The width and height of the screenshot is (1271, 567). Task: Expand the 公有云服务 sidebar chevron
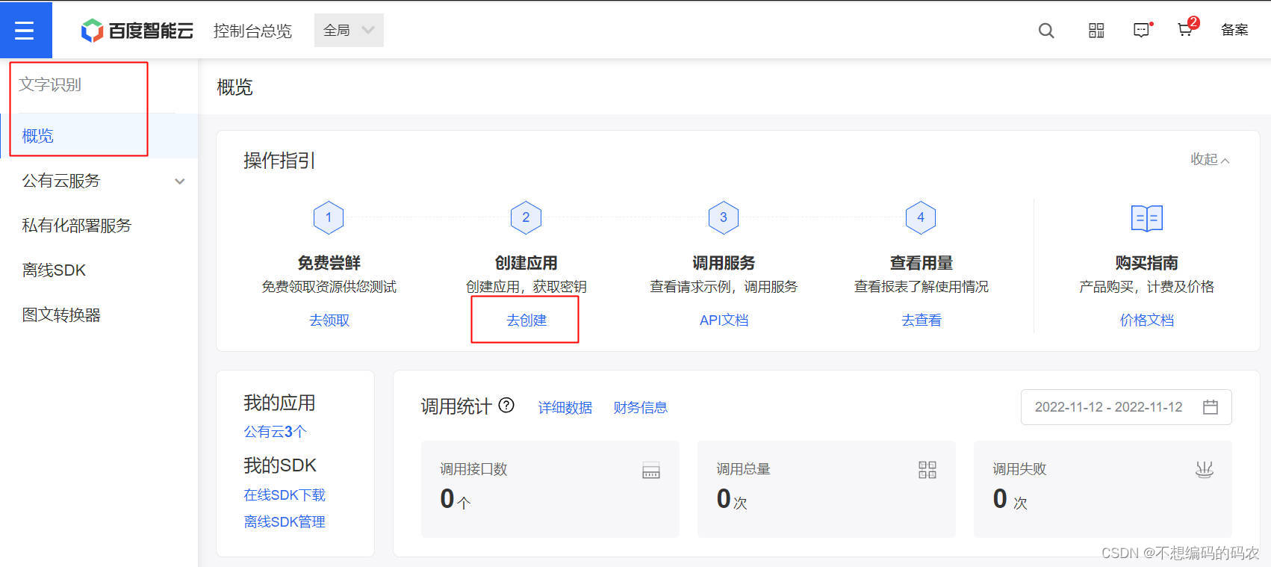[x=180, y=182]
